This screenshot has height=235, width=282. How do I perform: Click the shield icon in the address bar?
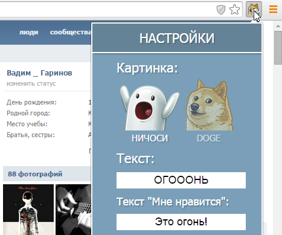(x=221, y=10)
